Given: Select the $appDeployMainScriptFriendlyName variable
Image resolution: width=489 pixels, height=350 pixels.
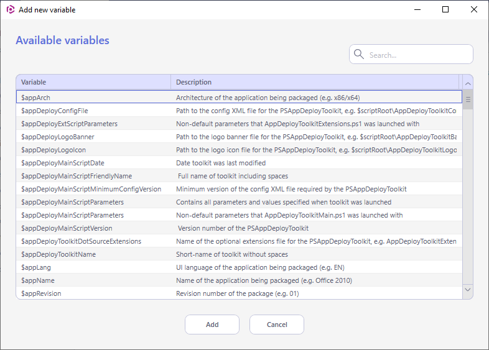Looking at the screenshot, I should [77, 176].
